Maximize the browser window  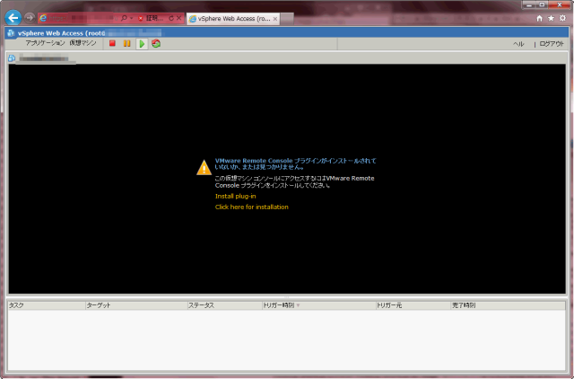pyautogui.click(x=542, y=4)
